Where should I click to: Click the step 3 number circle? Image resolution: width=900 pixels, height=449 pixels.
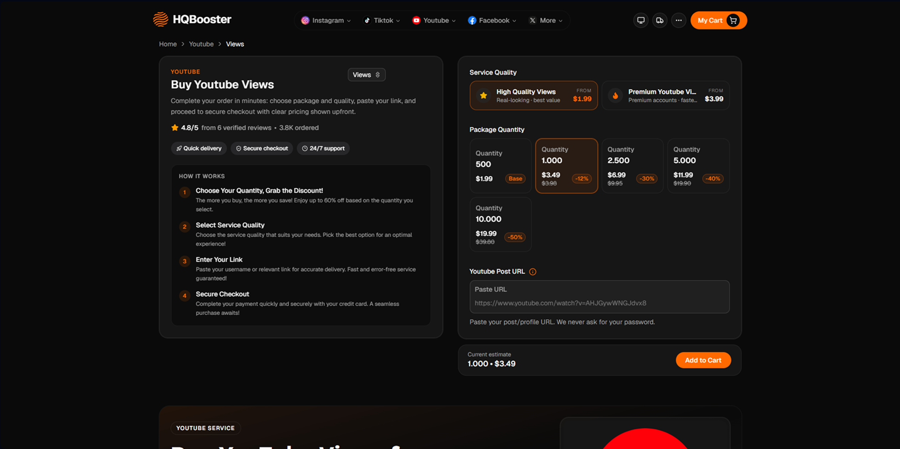click(x=185, y=261)
